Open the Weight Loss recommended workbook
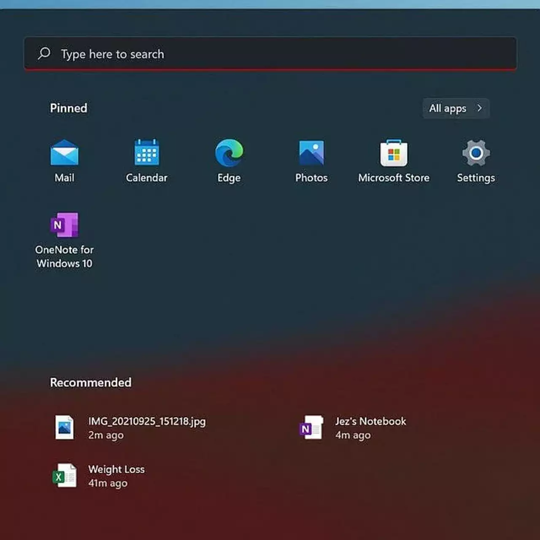The height and width of the screenshot is (540, 540). (99, 475)
